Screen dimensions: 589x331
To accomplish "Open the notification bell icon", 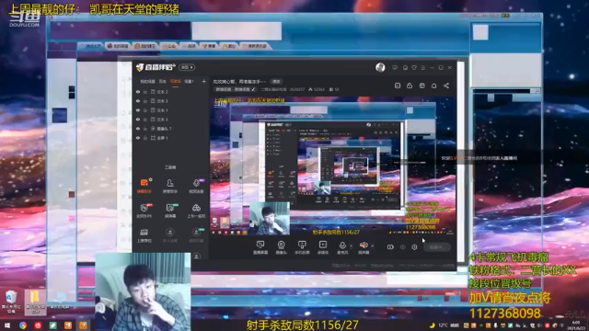I will pos(433,86).
